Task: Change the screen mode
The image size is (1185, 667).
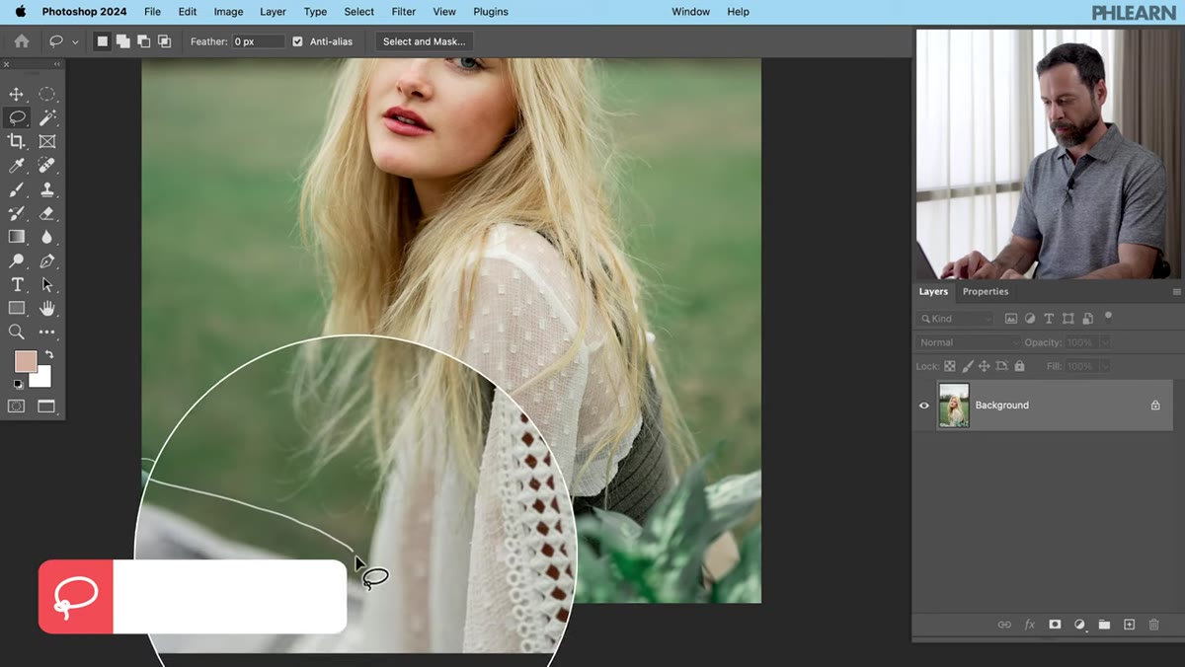Action: (46, 406)
